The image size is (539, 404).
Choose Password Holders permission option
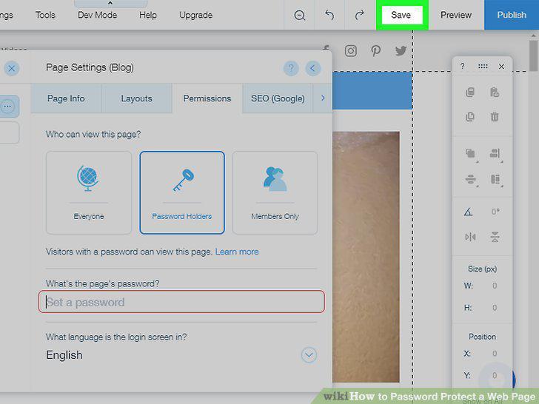pyautogui.click(x=182, y=192)
